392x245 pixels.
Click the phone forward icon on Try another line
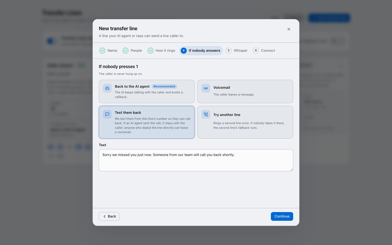pos(206,114)
